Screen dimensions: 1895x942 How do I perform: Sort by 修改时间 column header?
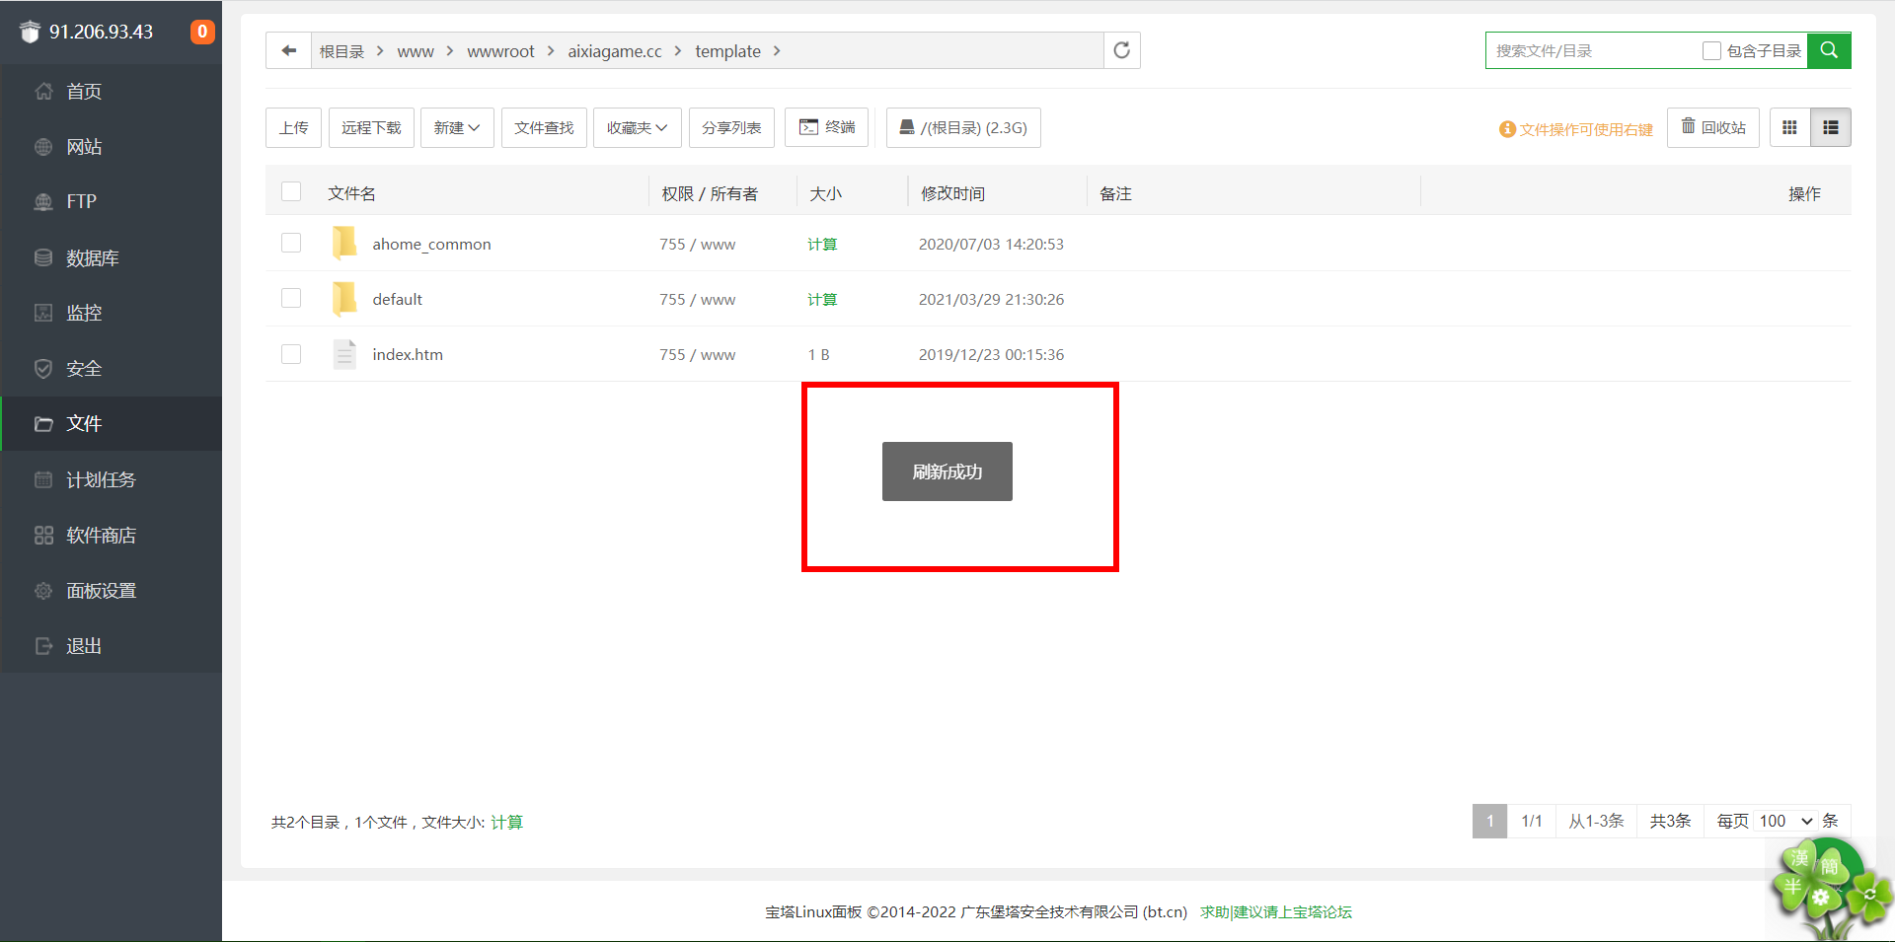(952, 193)
